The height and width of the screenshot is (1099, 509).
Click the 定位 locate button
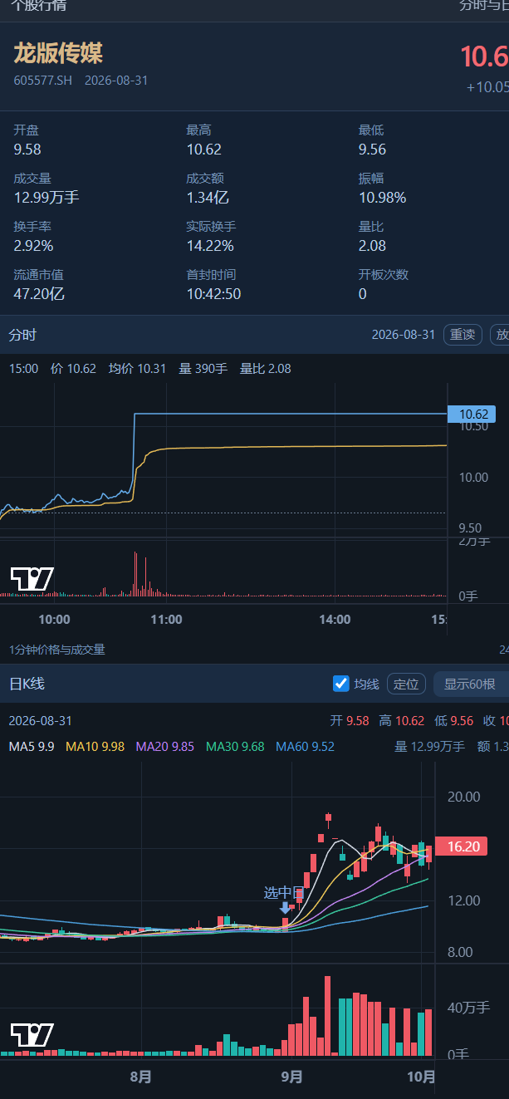[406, 684]
